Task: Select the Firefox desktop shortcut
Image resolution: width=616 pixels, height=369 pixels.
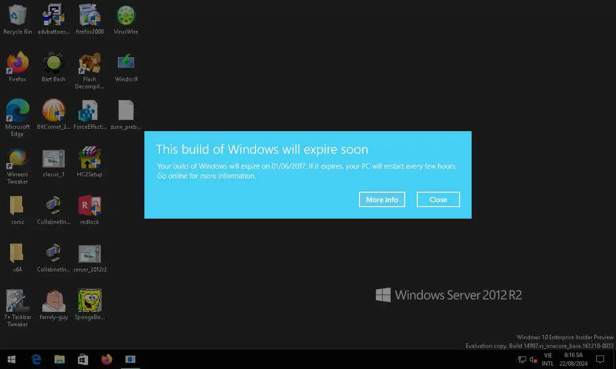Action: (x=17, y=67)
